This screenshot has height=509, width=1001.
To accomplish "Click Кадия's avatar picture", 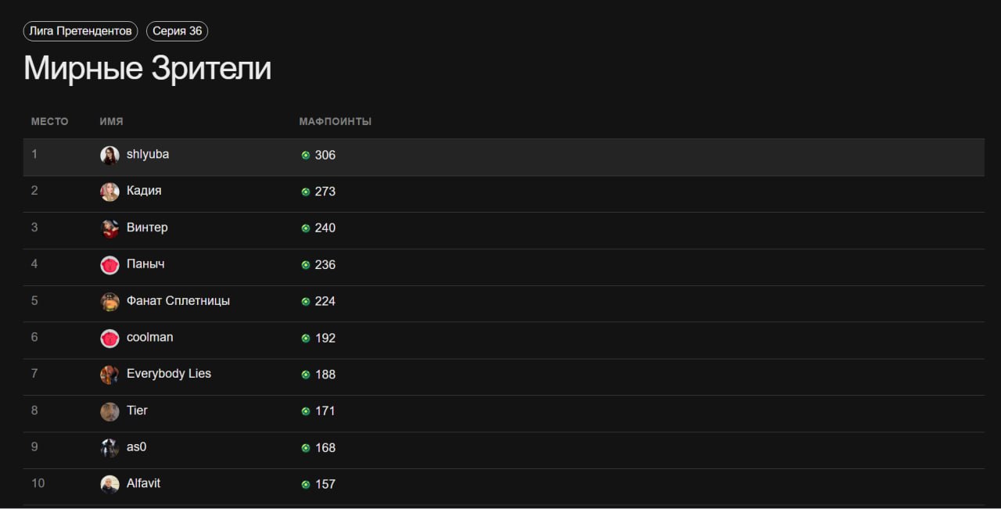I will click(x=109, y=192).
